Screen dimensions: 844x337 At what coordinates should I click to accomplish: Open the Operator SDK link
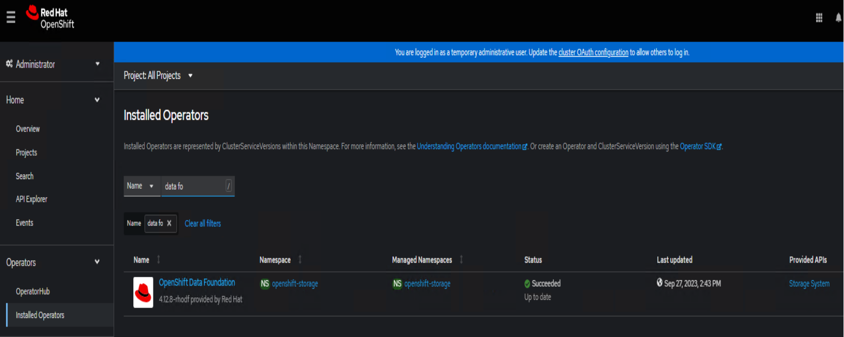pyautogui.click(x=700, y=146)
